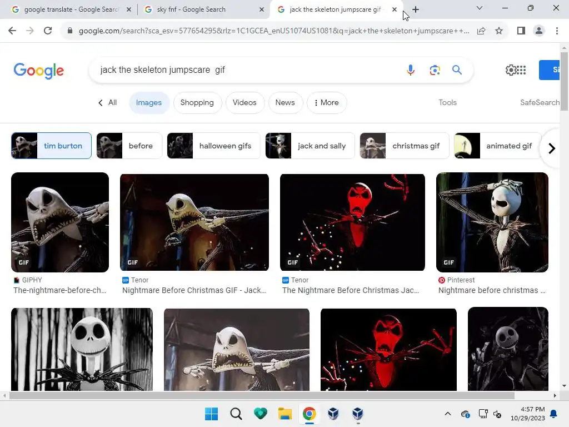Screen dimensions: 569x427
Task: Select the Images filter tab
Action: point(149,103)
